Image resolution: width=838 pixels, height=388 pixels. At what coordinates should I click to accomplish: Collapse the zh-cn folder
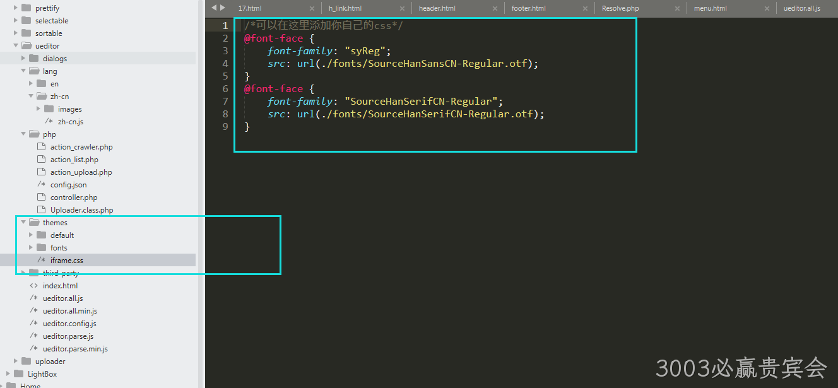(31, 97)
